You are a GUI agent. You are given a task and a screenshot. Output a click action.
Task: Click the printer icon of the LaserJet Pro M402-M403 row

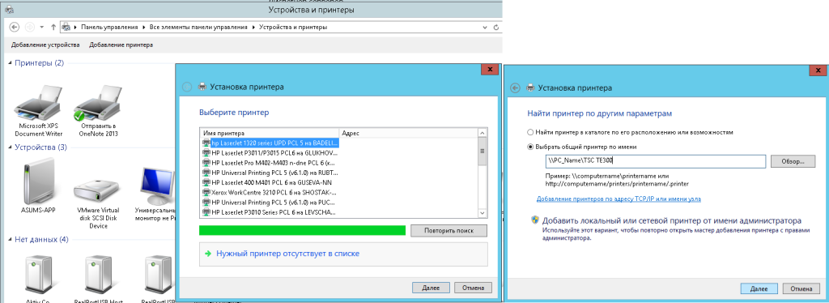pyautogui.click(x=206, y=163)
